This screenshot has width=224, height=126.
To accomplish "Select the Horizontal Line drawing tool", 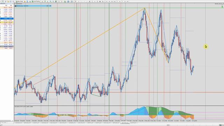I will pyautogui.click(x=84, y=1).
